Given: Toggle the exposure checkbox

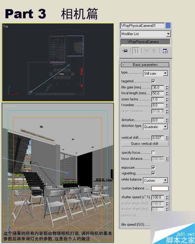Looking at the screenshot, I should click(153, 167).
